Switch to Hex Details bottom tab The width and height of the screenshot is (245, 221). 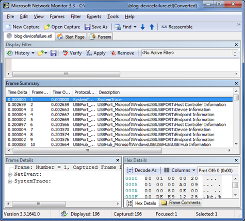[141, 203]
